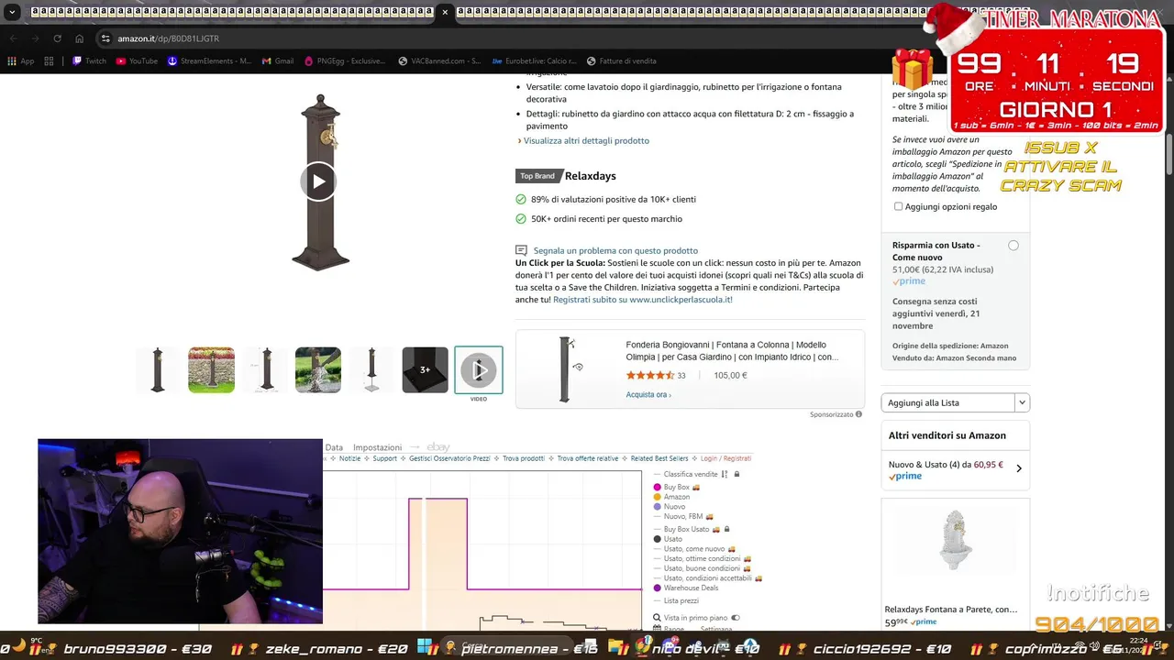1174x660 pixels.
Task: Select first product thumbnail of fountain column
Action: [x=158, y=370]
